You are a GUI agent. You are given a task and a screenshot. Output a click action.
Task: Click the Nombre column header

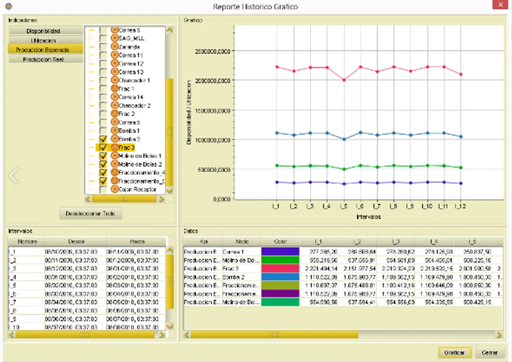(x=27, y=241)
